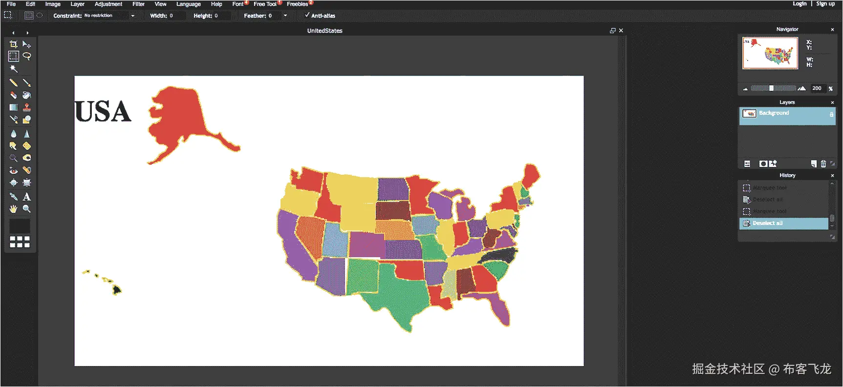The height and width of the screenshot is (387, 843).
Task: Open the Font menu
Action: coord(238,4)
